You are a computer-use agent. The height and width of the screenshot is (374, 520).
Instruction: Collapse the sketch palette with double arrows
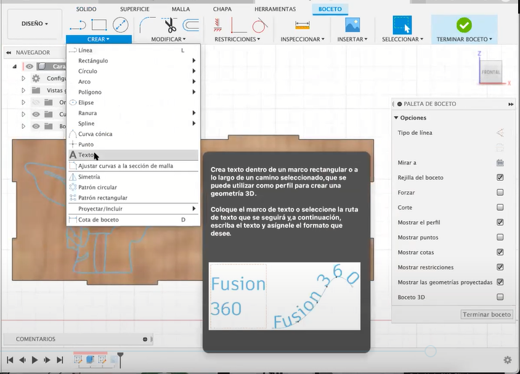click(511, 104)
